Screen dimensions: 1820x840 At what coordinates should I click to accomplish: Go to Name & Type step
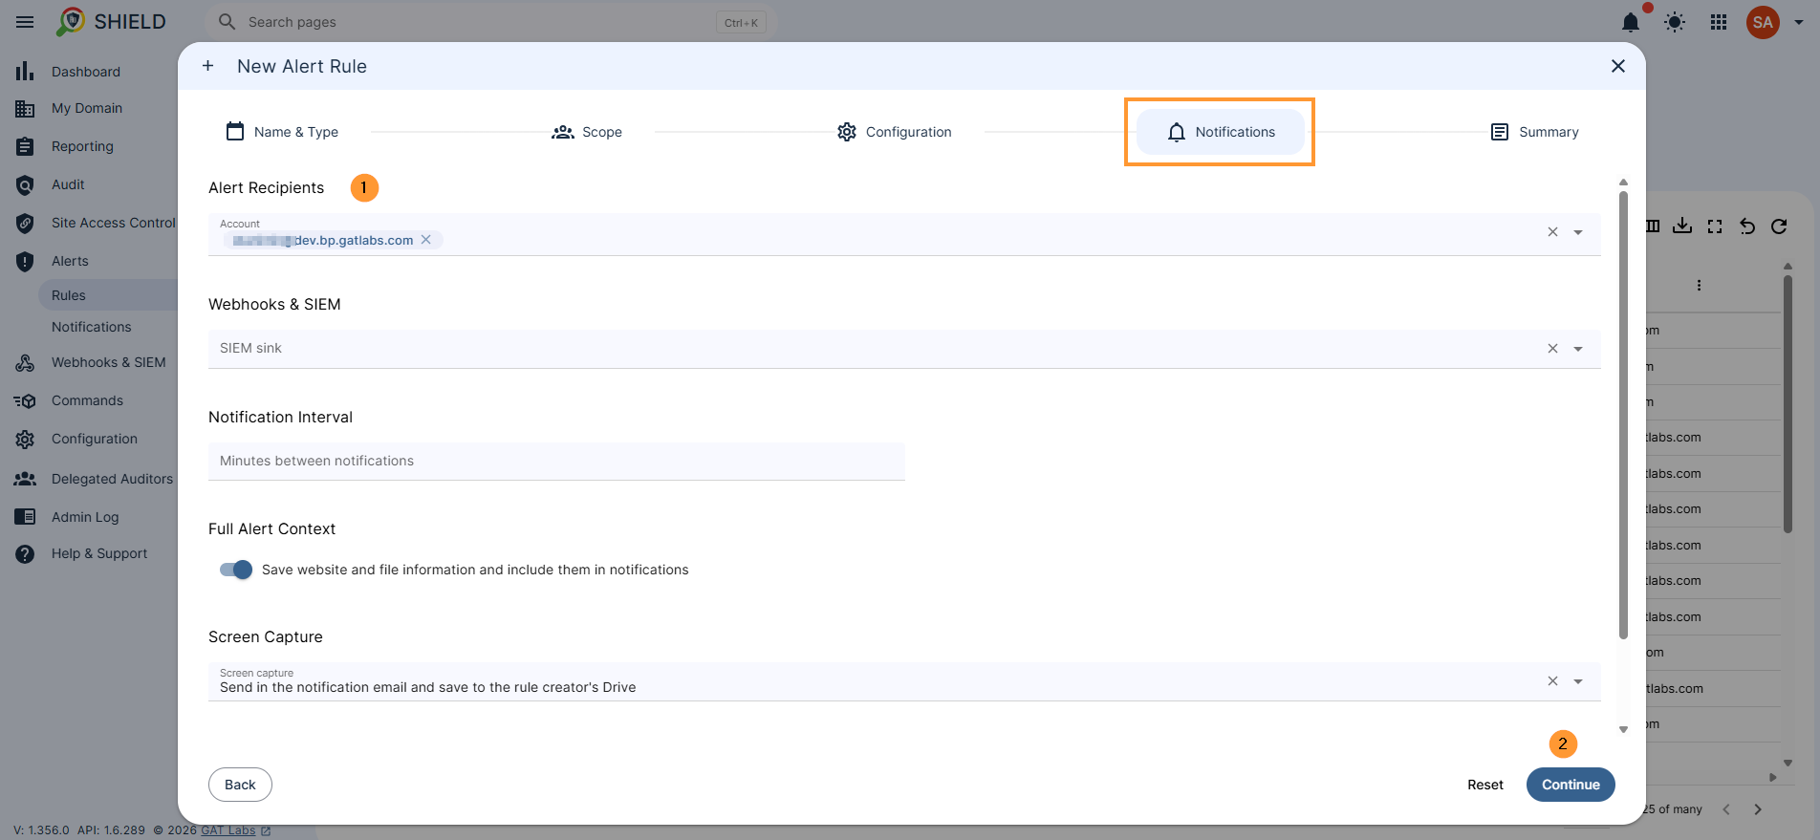(282, 132)
